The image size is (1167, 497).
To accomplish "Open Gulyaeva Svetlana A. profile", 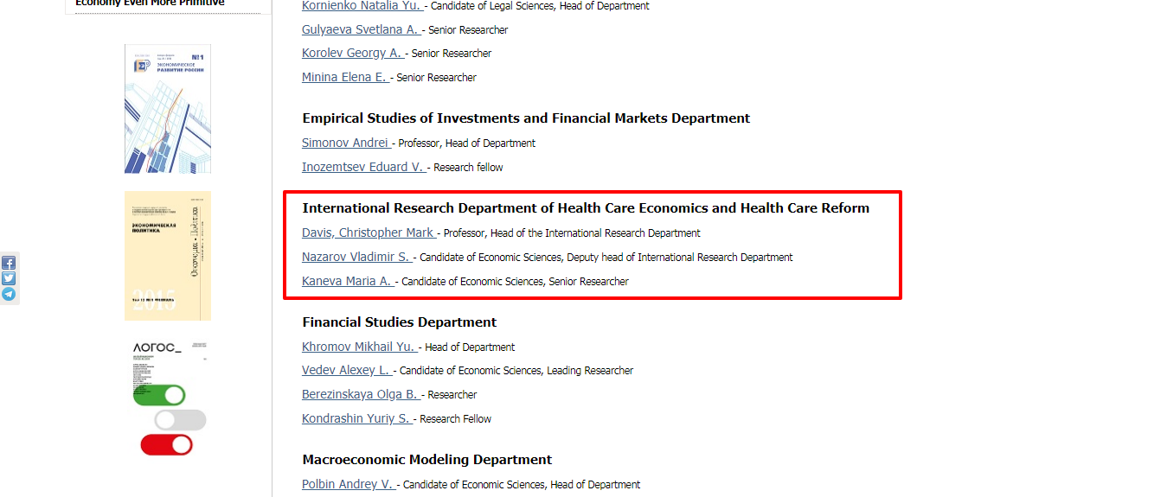I will click(362, 29).
